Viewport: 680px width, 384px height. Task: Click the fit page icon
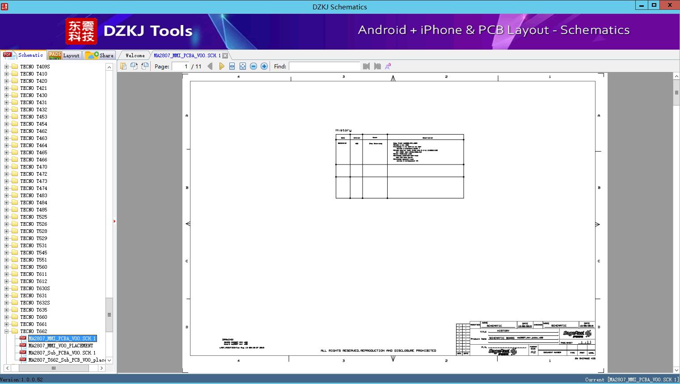click(243, 66)
